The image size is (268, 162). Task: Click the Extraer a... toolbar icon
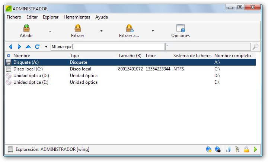[x=129, y=29]
